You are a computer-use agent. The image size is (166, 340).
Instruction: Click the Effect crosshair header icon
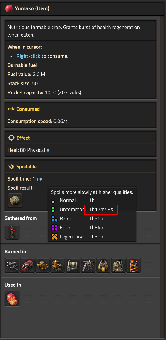click(x=11, y=138)
